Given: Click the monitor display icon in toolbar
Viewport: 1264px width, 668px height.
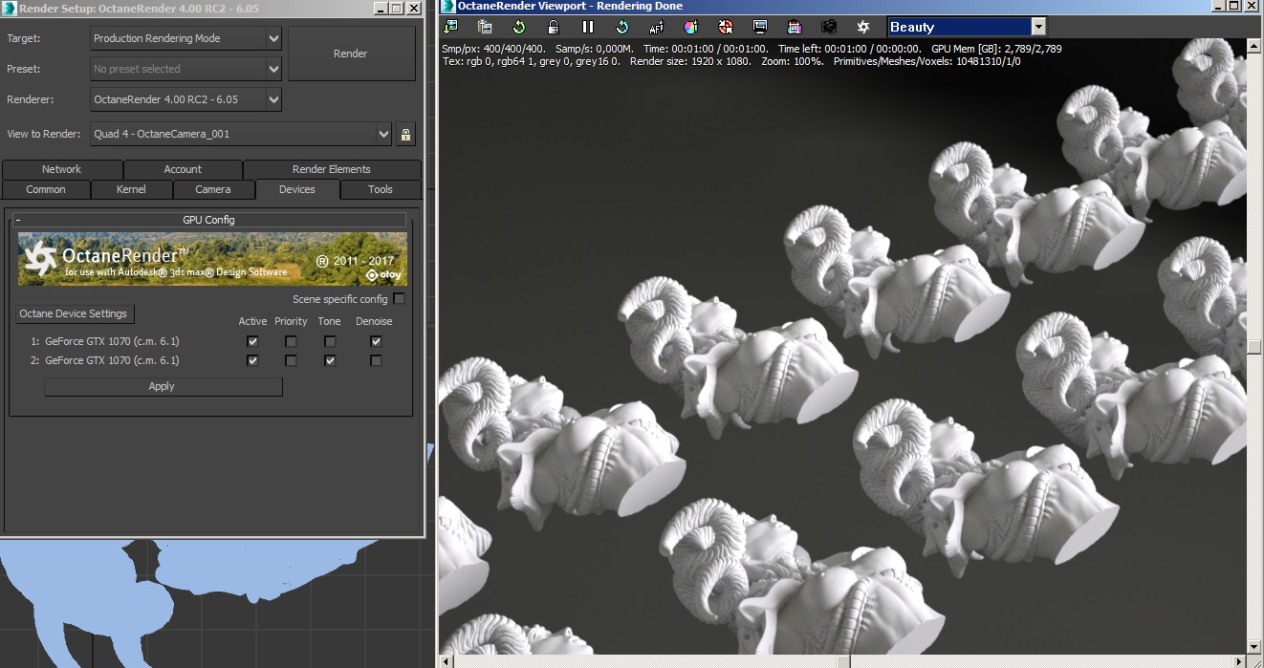Looking at the screenshot, I should (x=760, y=27).
